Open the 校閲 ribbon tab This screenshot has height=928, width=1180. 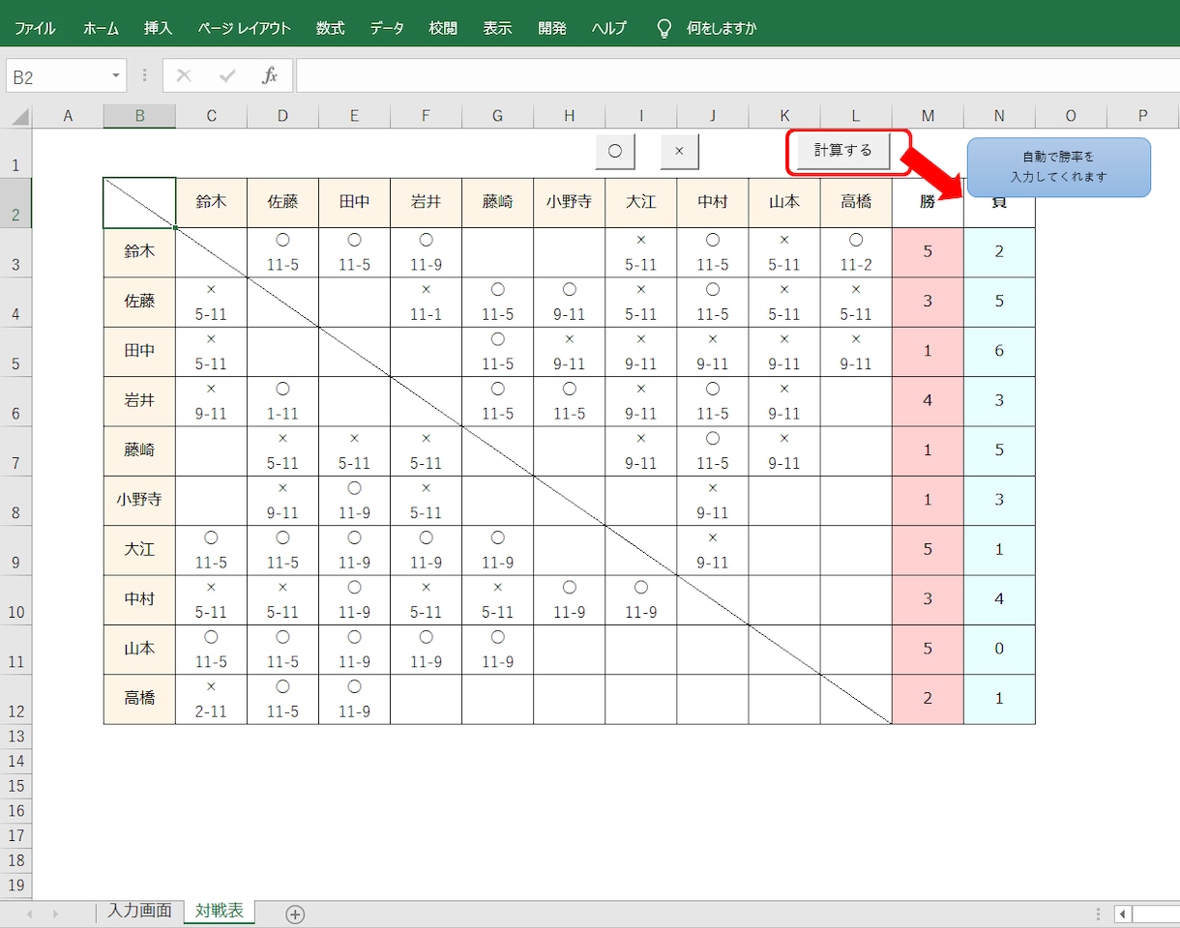pyautogui.click(x=443, y=28)
